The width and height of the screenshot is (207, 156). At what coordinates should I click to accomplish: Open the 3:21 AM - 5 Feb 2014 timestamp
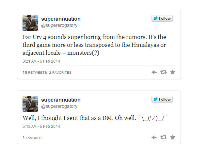(41, 61)
